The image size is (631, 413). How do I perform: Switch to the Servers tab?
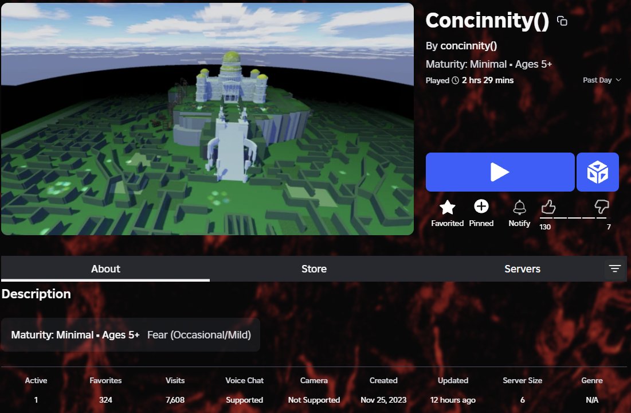[522, 269]
